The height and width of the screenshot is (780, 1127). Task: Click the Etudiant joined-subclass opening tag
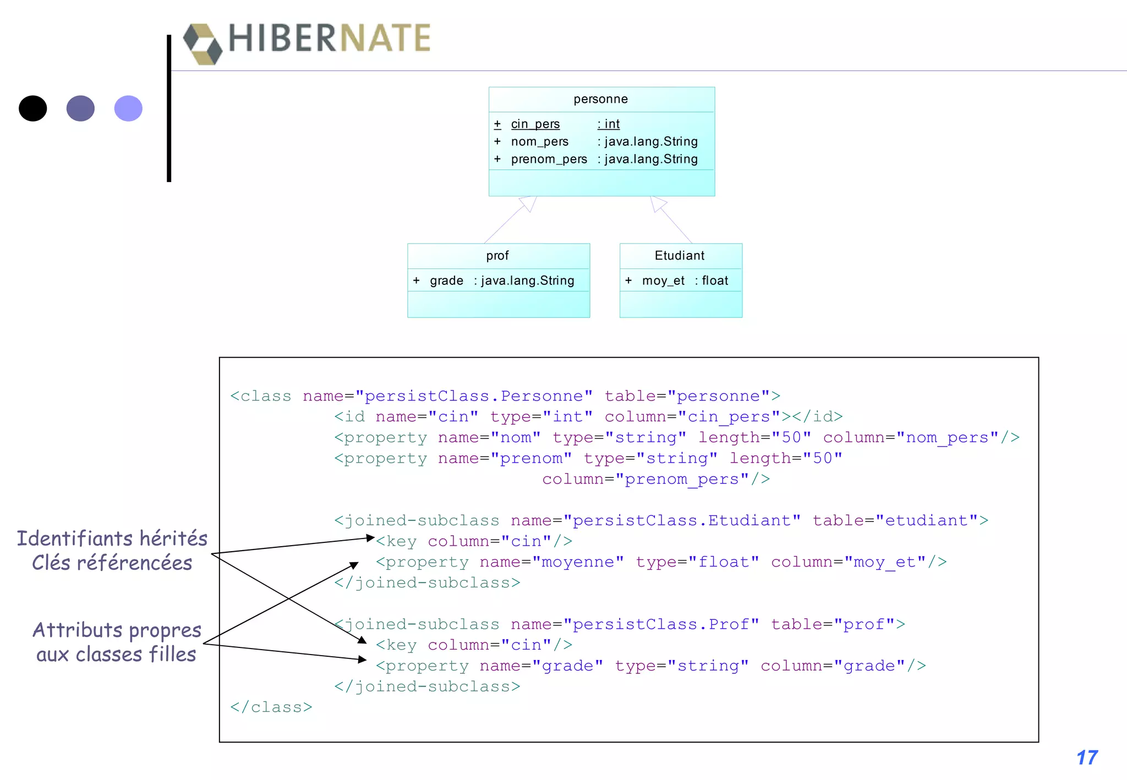[x=661, y=520]
